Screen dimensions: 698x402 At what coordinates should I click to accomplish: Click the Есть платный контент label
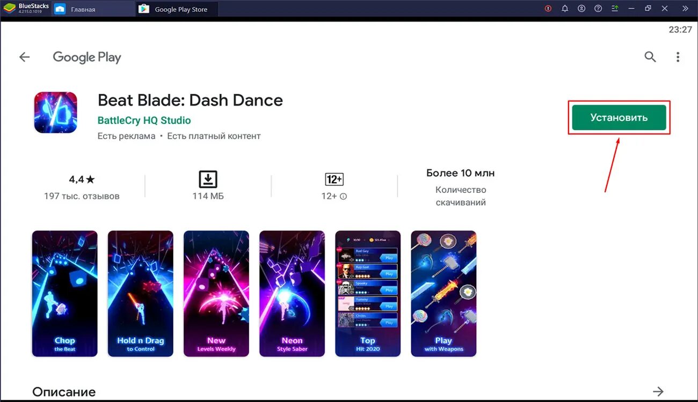214,136
